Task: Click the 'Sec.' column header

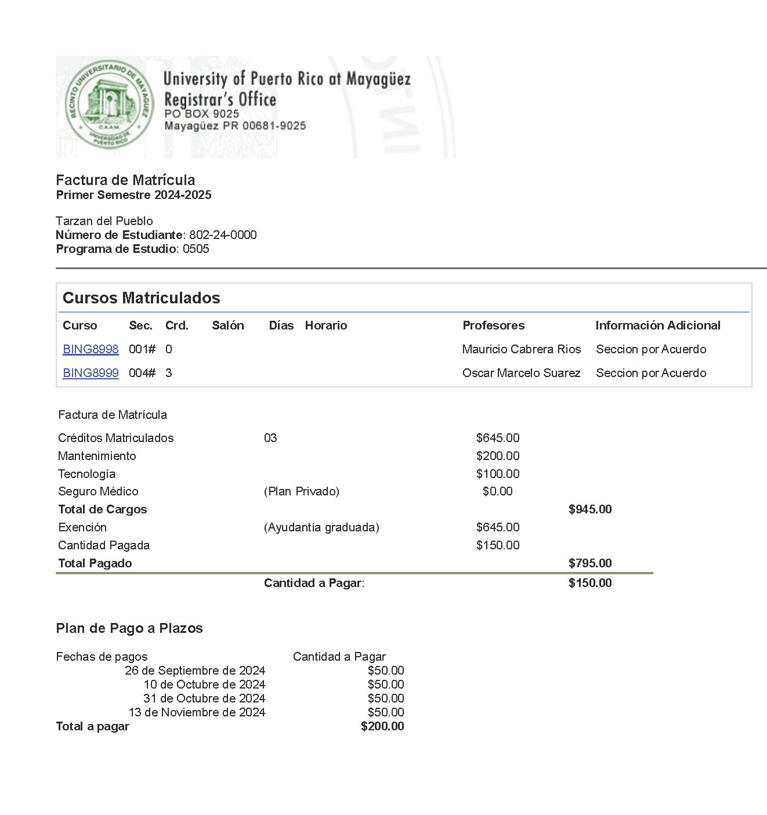Action: tap(141, 325)
